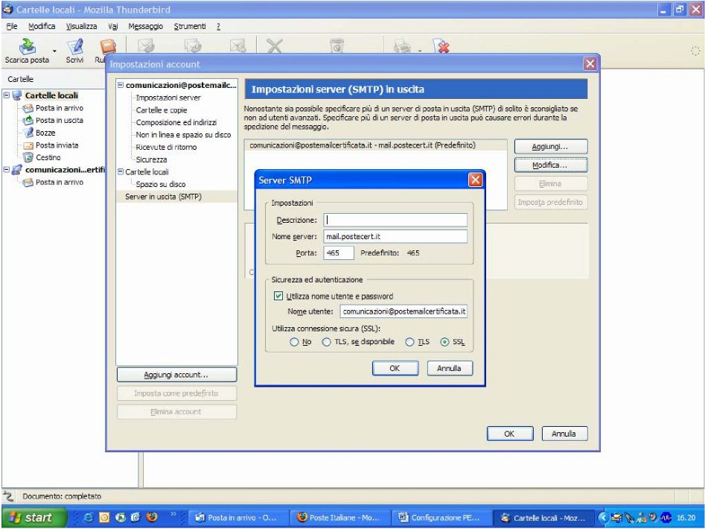Show hidden tray icons arrow
This screenshot has width=705, height=529.
[x=603, y=518]
